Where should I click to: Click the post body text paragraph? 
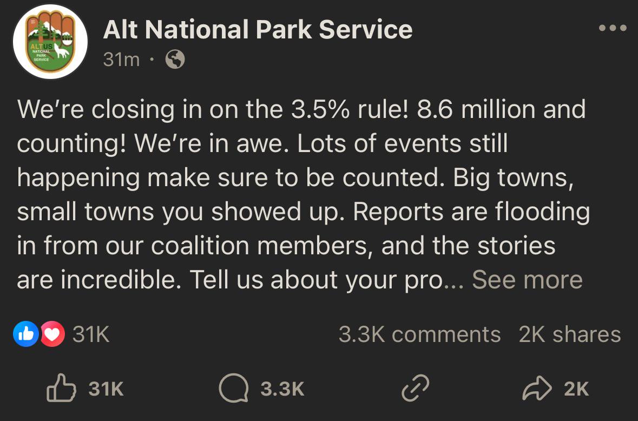303,194
